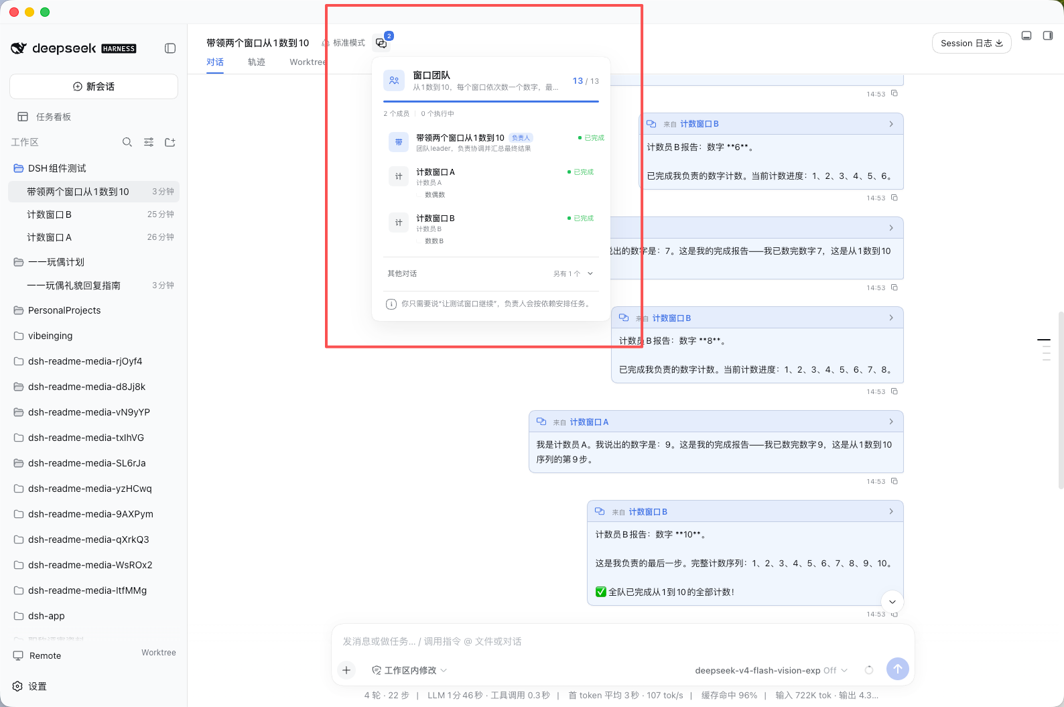Screen dimensions: 1064x707
Task: Click 缓存命中 96% in status bar
Action: pos(729,695)
